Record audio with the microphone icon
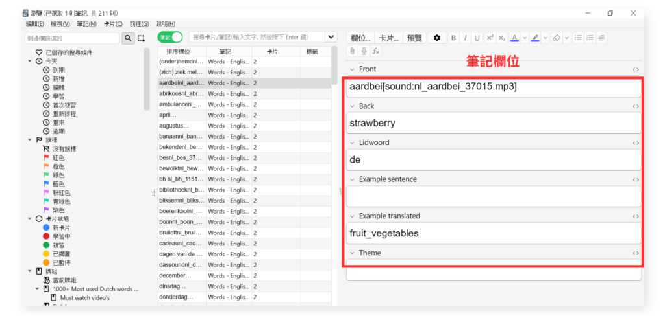The width and height of the screenshot is (665, 318). tap(364, 51)
